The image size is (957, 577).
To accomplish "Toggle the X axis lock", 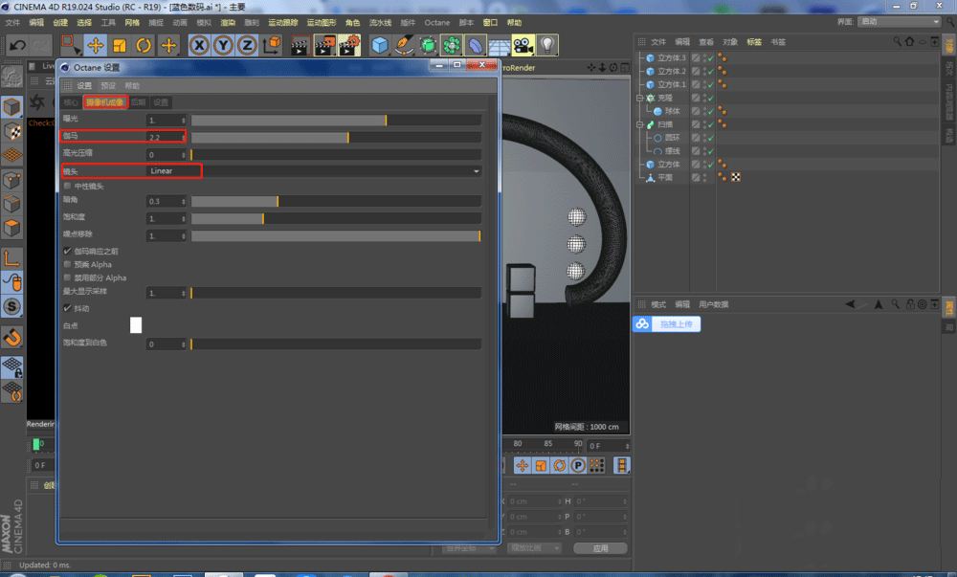I will pos(199,45).
